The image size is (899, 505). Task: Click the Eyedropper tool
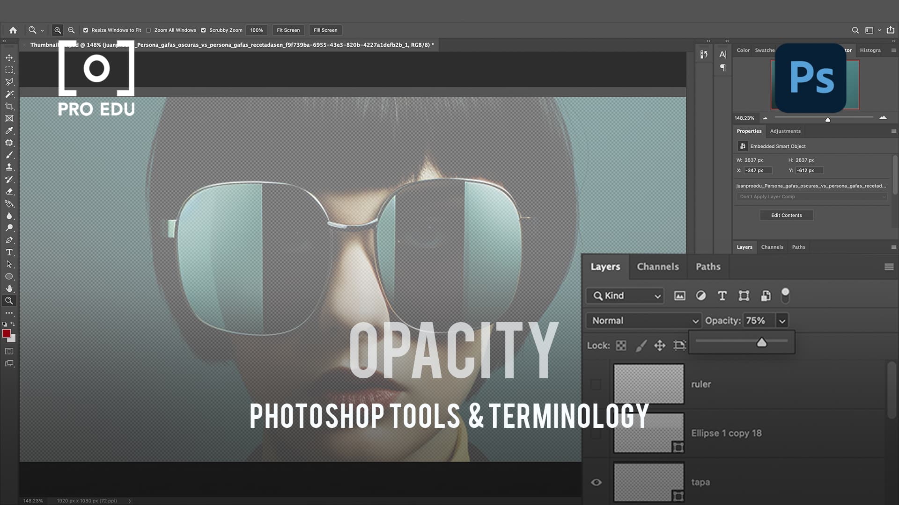tap(9, 130)
